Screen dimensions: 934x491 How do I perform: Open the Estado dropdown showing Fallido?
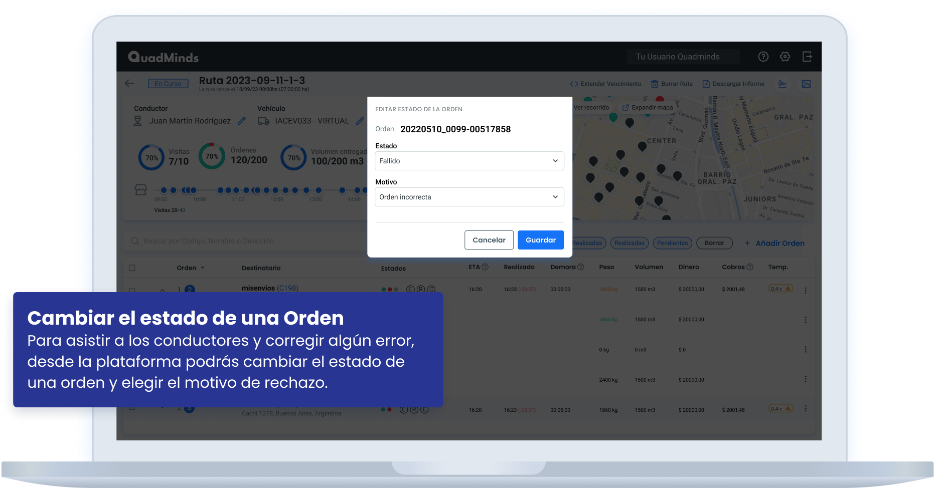[469, 161]
